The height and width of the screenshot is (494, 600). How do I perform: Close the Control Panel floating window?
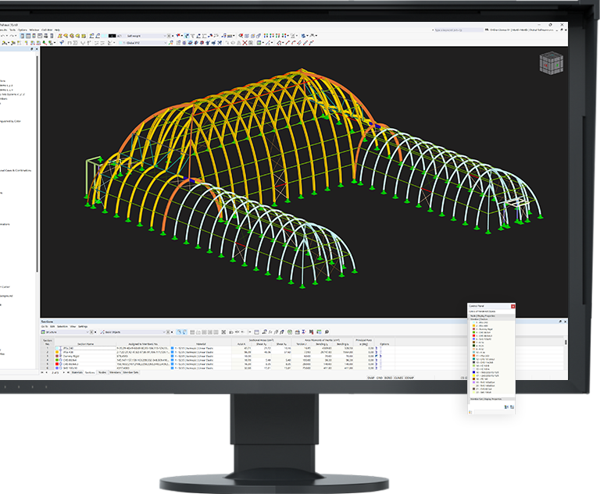(x=512, y=306)
